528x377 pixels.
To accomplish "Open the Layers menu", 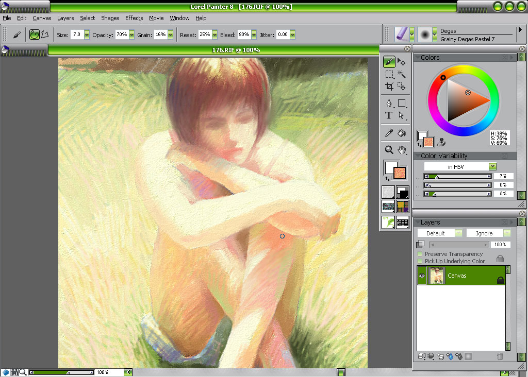I will click(65, 18).
